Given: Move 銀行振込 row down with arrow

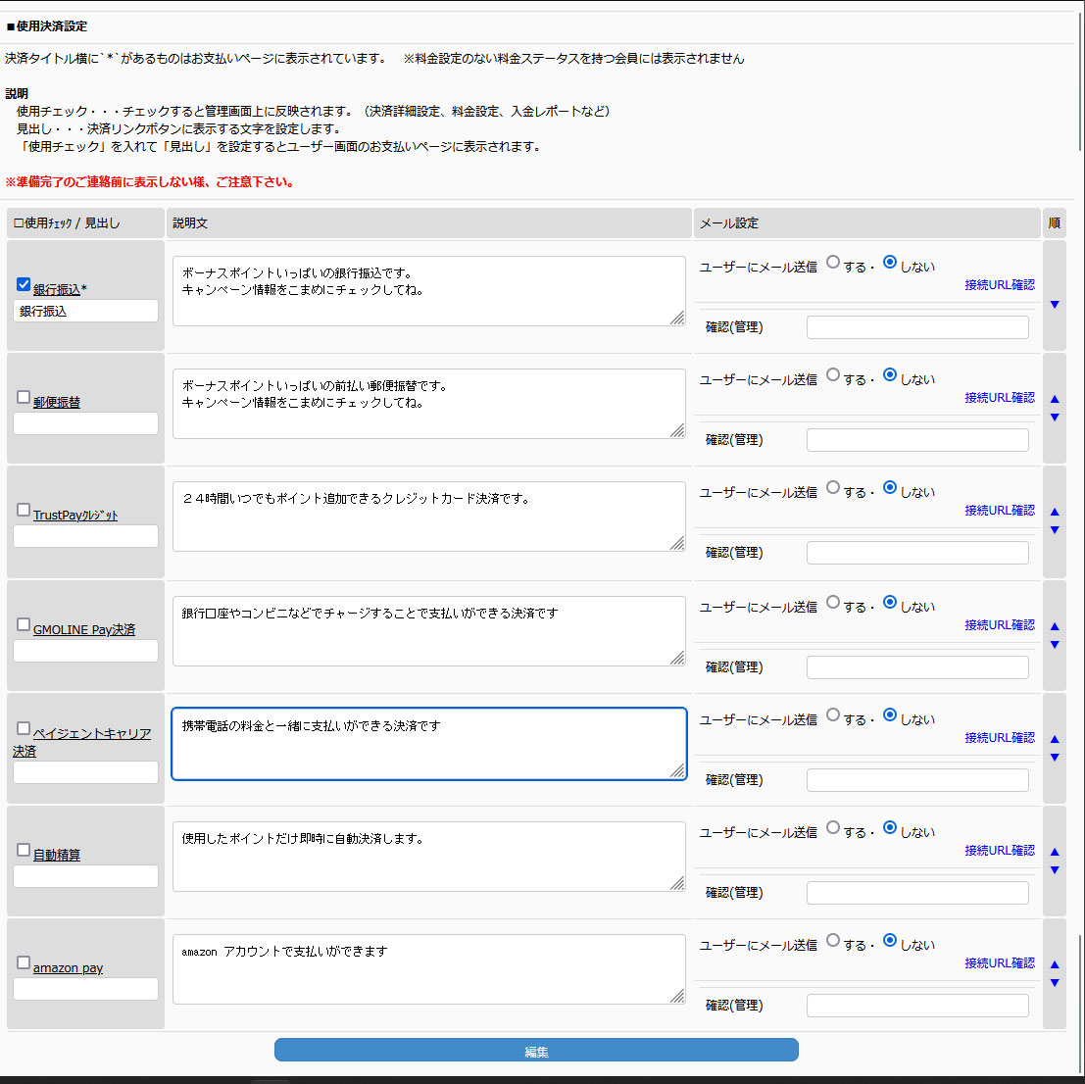Looking at the screenshot, I should click(x=1055, y=305).
